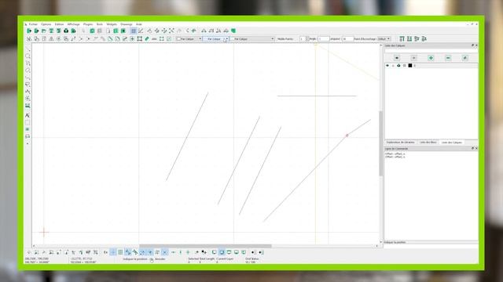503x282 pixels.
Task: Click the Add Layer plus icon
Action: 431,58
